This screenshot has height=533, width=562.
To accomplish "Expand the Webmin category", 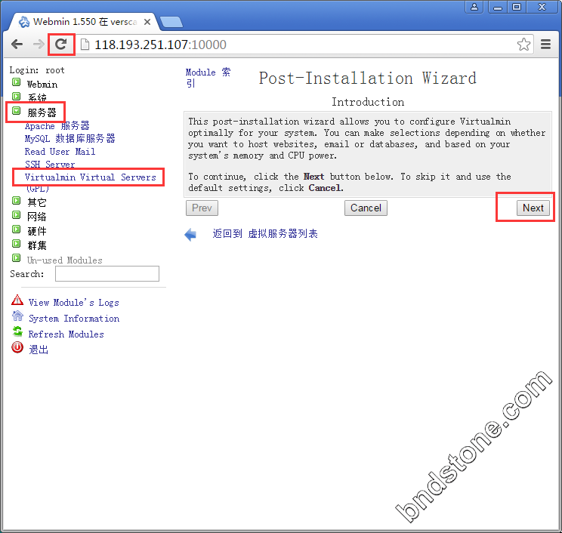I will [16, 82].
